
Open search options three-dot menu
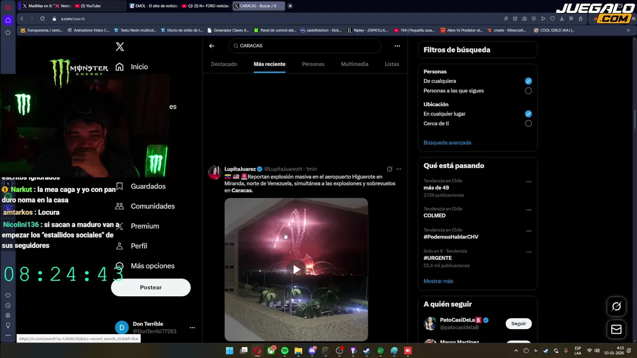[x=397, y=46]
